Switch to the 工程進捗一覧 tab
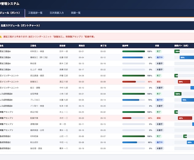The width and height of the screenshot is (194, 160). pos(35,13)
